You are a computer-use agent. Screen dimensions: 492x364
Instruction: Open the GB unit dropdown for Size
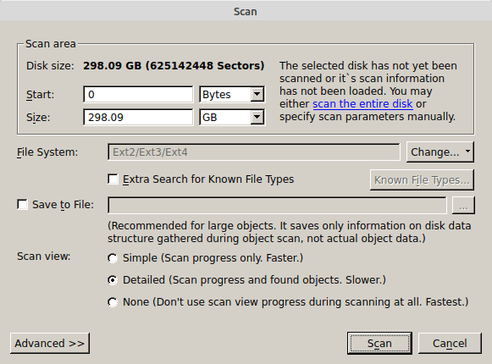pos(232,118)
